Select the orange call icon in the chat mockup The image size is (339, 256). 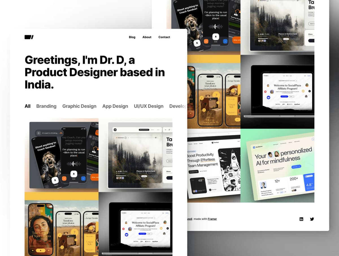pyautogui.click(x=64, y=178)
